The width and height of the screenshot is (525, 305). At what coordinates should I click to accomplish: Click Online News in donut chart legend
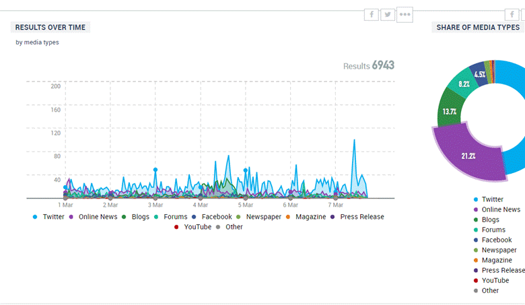tap(501, 209)
